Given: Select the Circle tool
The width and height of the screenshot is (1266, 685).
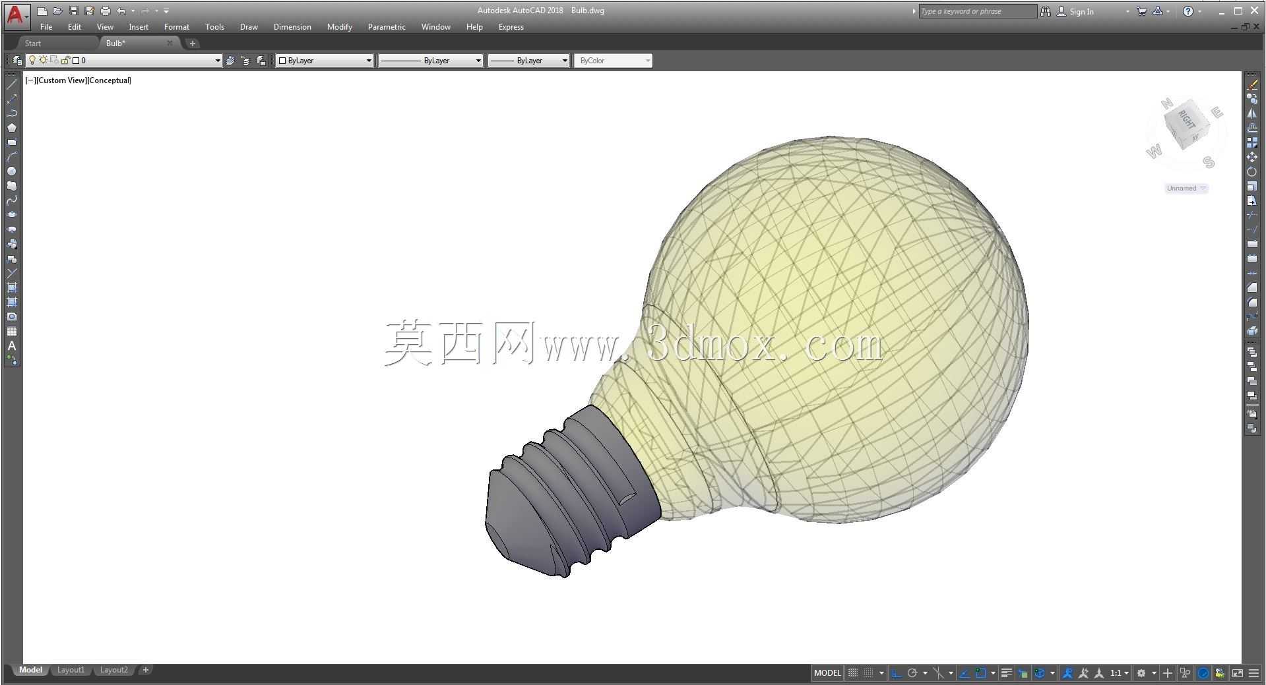Looking at the screenshot, I should tap(12, 171).
